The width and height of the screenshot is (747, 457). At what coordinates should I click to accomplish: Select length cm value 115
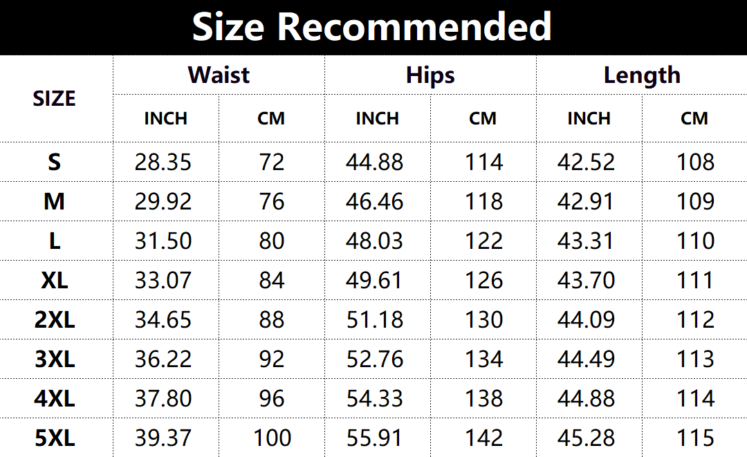(x=695, y=438)
